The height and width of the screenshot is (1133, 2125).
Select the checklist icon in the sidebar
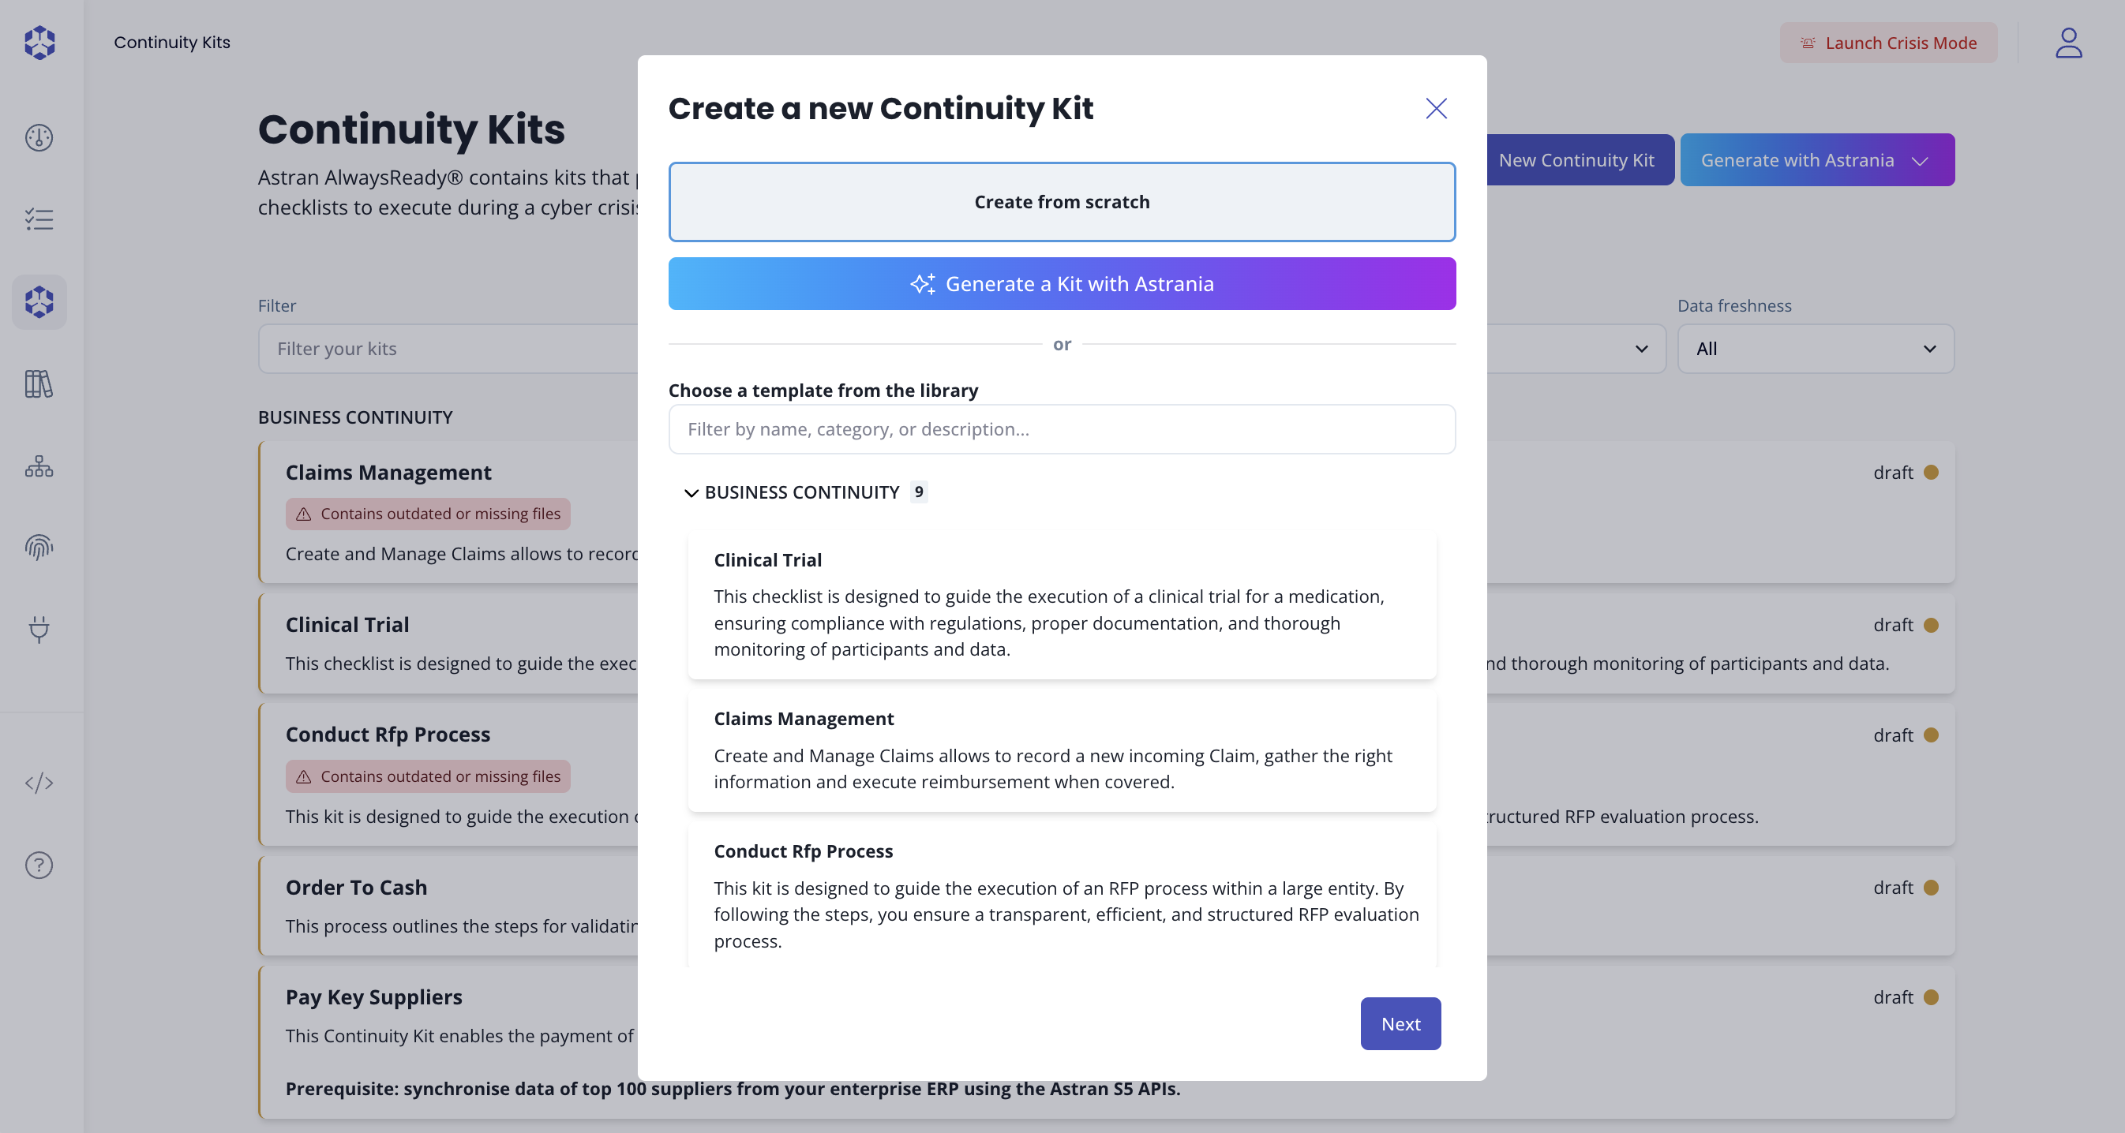point(39,219)
